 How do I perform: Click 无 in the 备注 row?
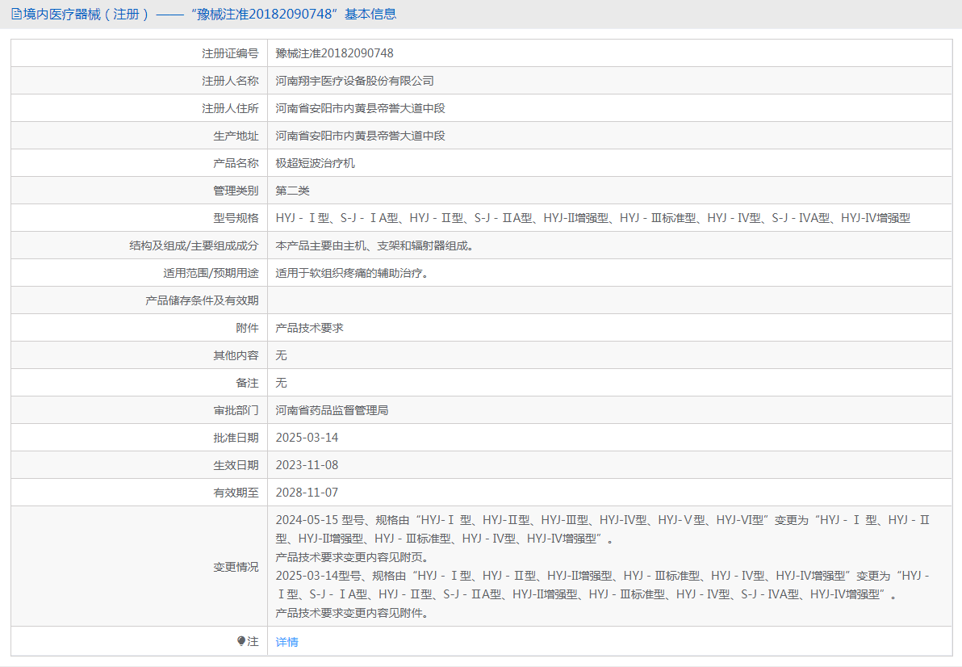click(281, 383)
